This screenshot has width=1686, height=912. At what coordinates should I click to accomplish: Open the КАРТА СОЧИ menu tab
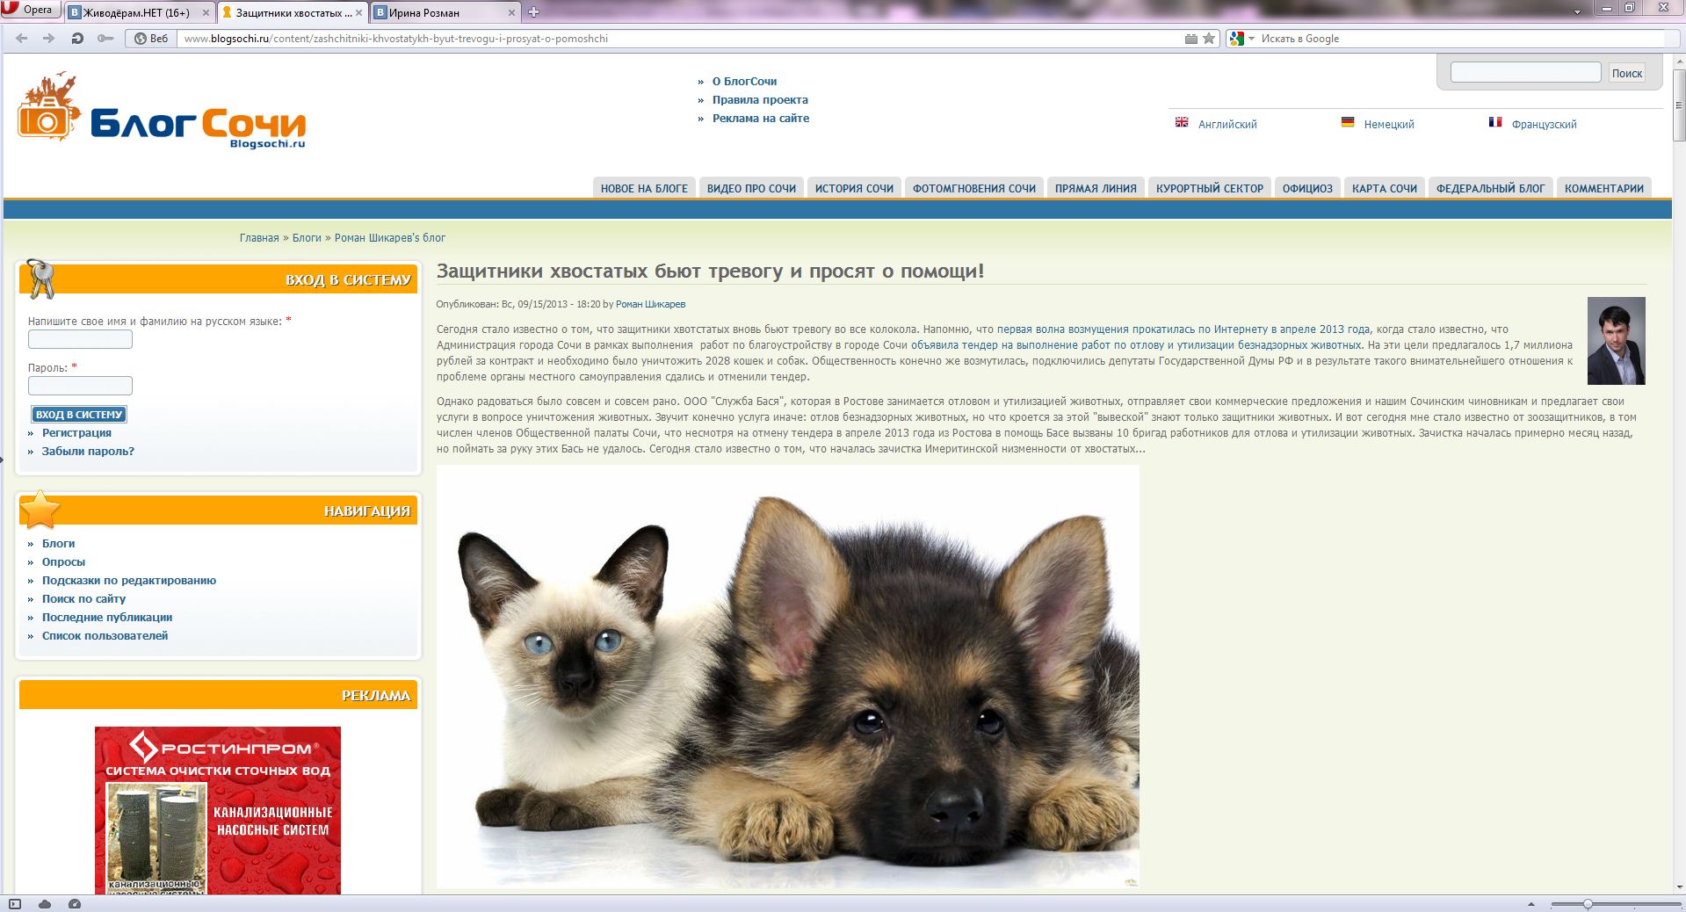click(x=1385, y=188)
